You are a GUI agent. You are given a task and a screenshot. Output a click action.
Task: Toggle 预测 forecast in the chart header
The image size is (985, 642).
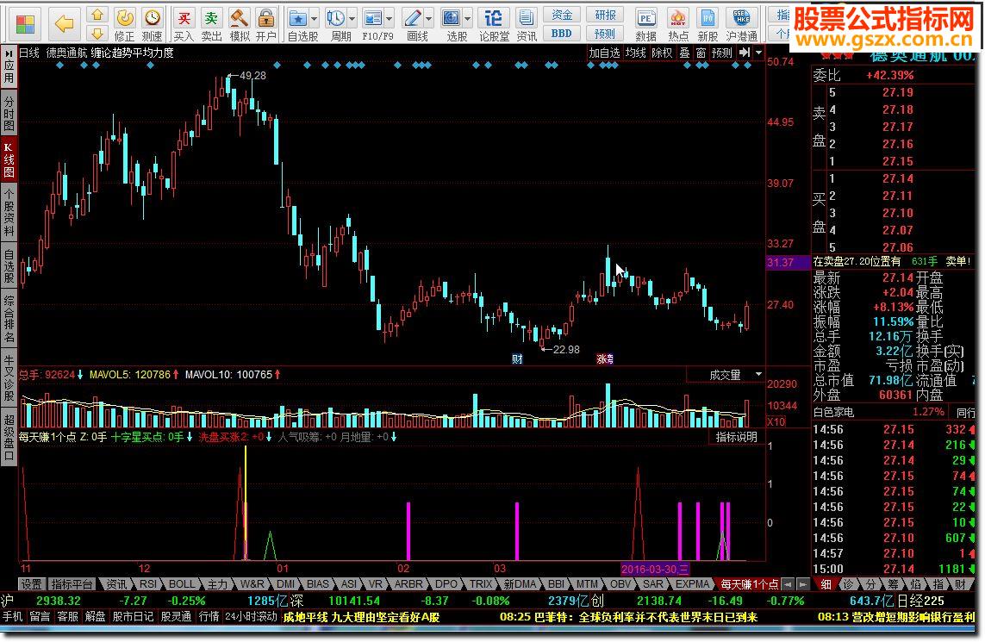coord(722,53)
